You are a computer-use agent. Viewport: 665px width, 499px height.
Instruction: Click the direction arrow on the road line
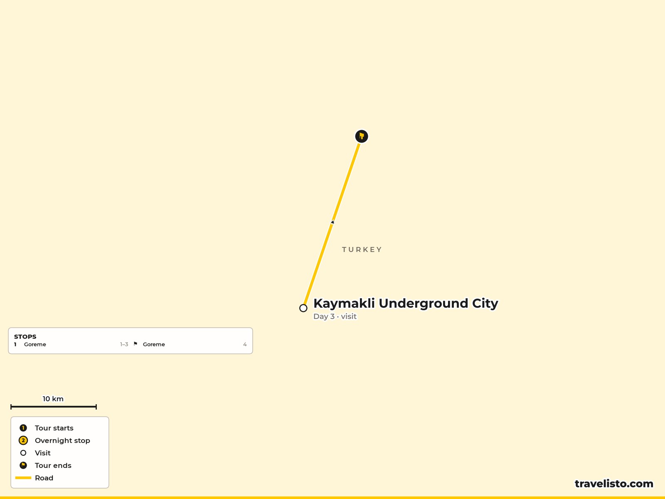(x=332, y=222)
